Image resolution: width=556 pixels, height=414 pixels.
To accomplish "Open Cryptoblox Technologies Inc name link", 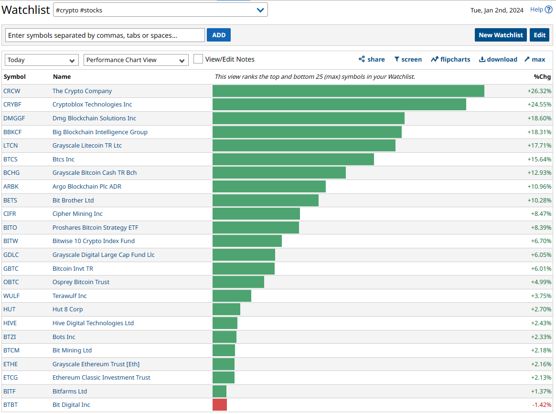I will [92, 105].
